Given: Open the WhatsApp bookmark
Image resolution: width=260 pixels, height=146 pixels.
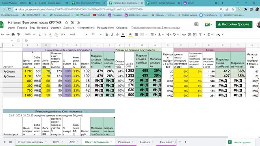Looking at the screenshot, I should click(83, 15).
